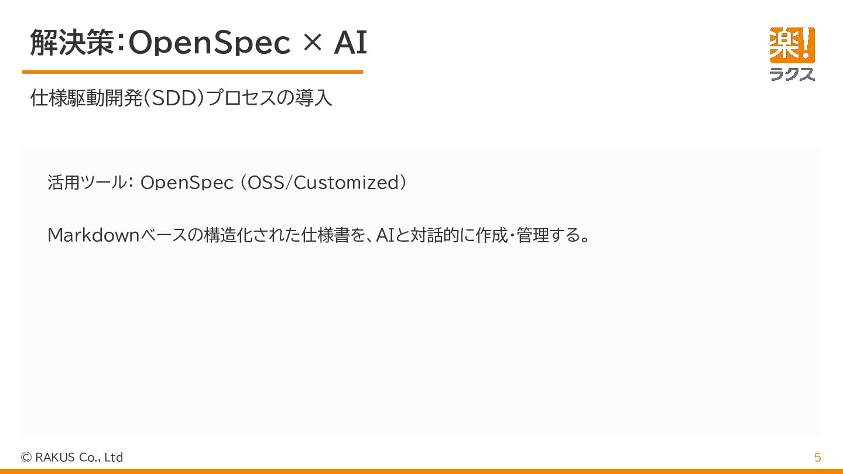Click the (SDD) abbreviation in the subtitle
This screenshot has width=843, height=474.
173,98
